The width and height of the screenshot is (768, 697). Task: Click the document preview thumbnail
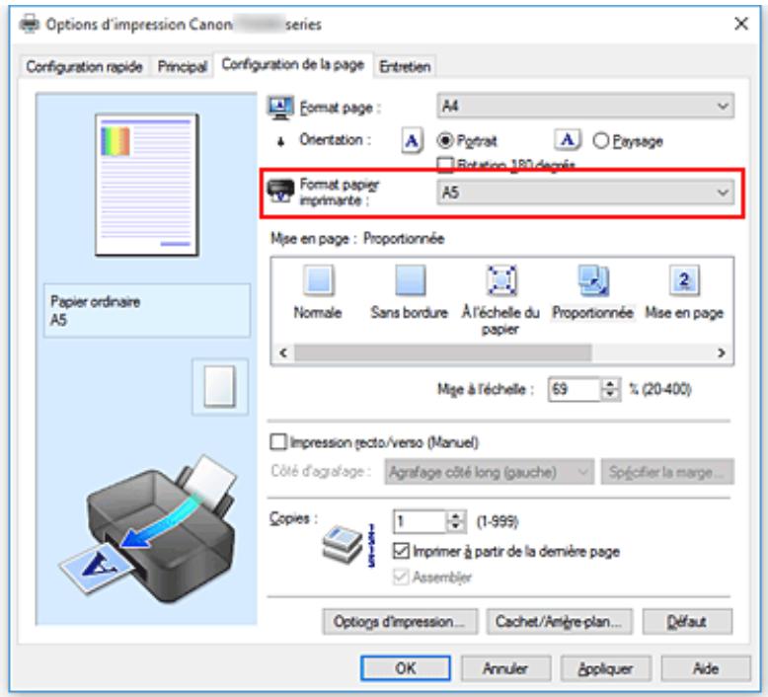(147, 186)
